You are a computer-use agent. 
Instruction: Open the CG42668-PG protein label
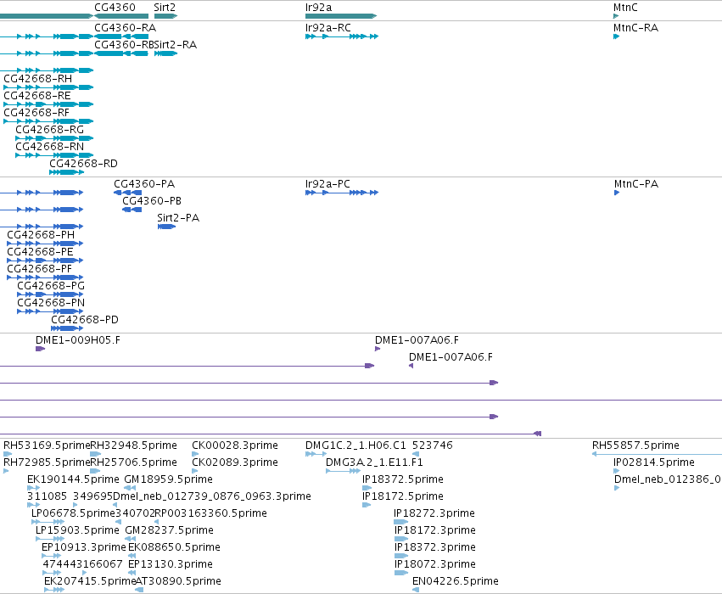(51, 287)
